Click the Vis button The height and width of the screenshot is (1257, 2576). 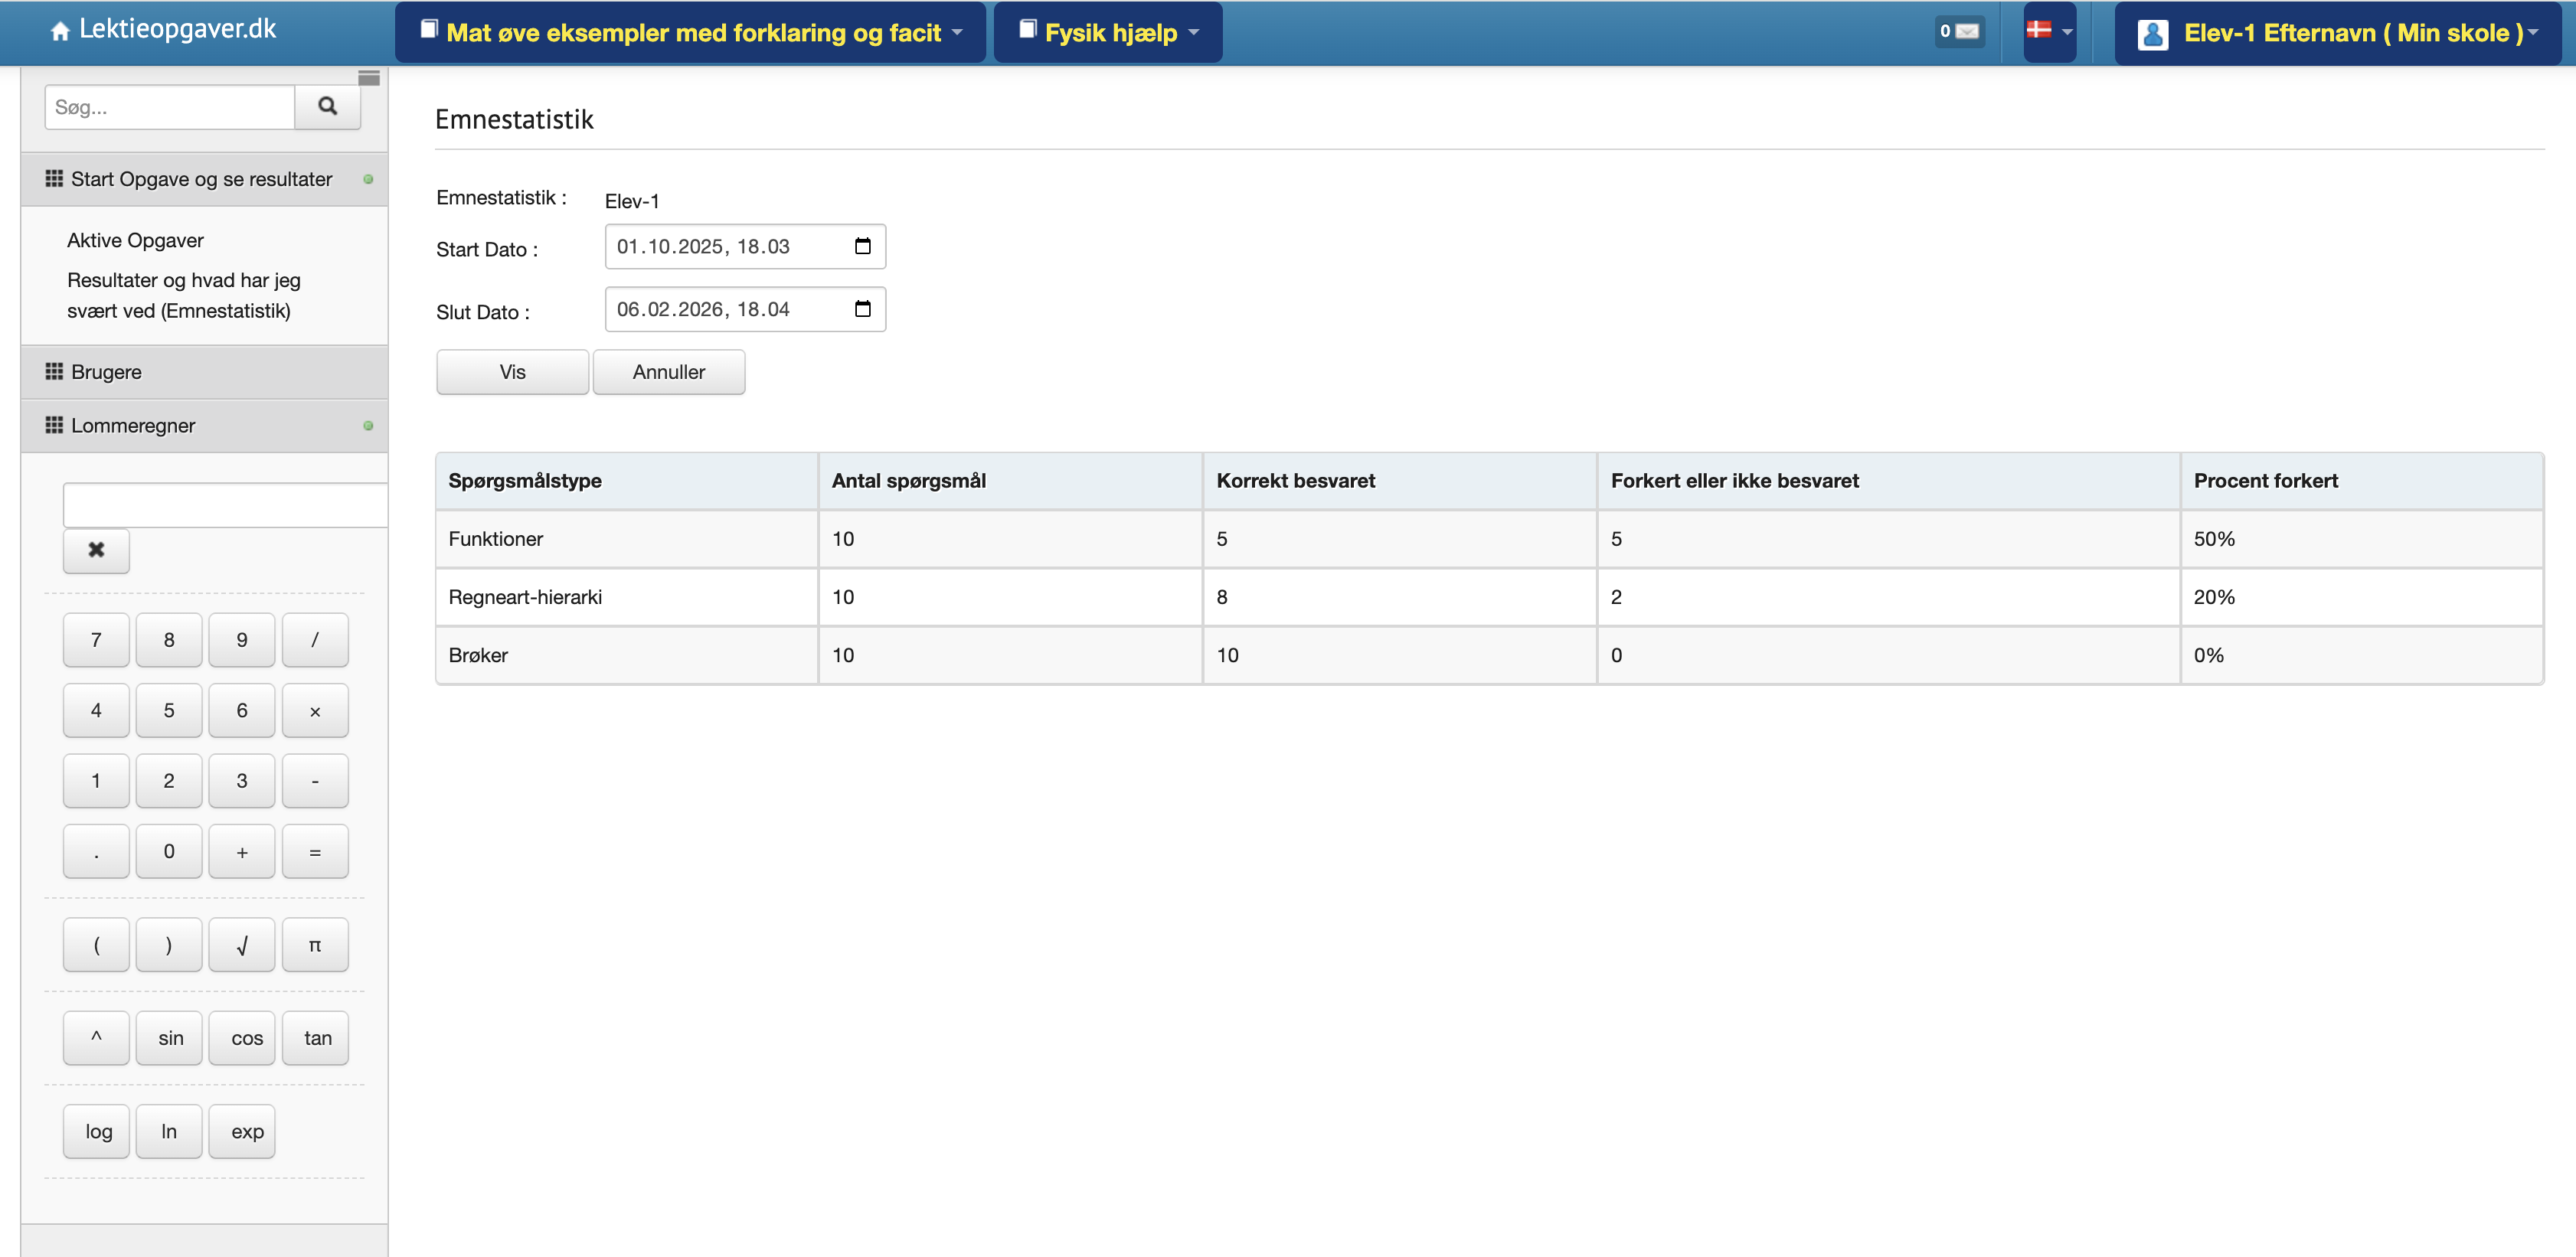pyautogui.click(x=512, y=372)
